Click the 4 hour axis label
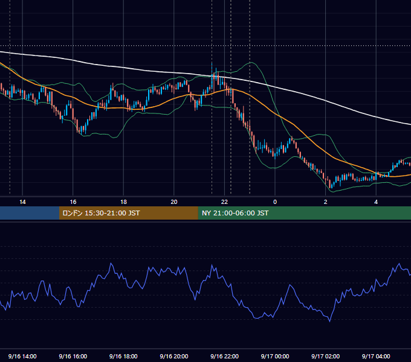This screenshot has height=362, width=411. (x=376, y=202)
